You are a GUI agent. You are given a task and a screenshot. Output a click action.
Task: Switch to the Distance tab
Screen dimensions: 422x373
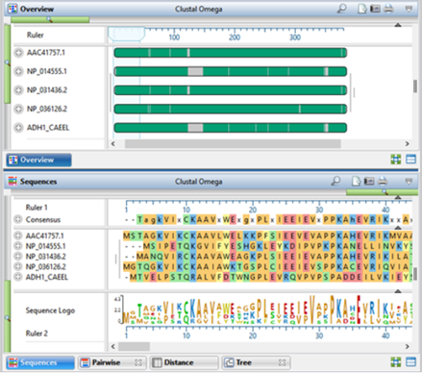click(185, 362)
